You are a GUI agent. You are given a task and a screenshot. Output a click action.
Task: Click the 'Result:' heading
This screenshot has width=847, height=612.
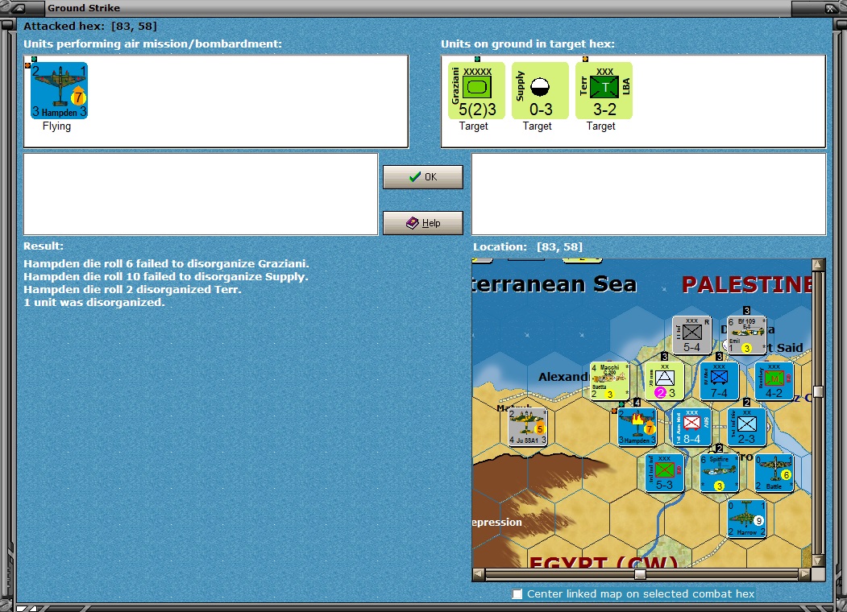44,246
